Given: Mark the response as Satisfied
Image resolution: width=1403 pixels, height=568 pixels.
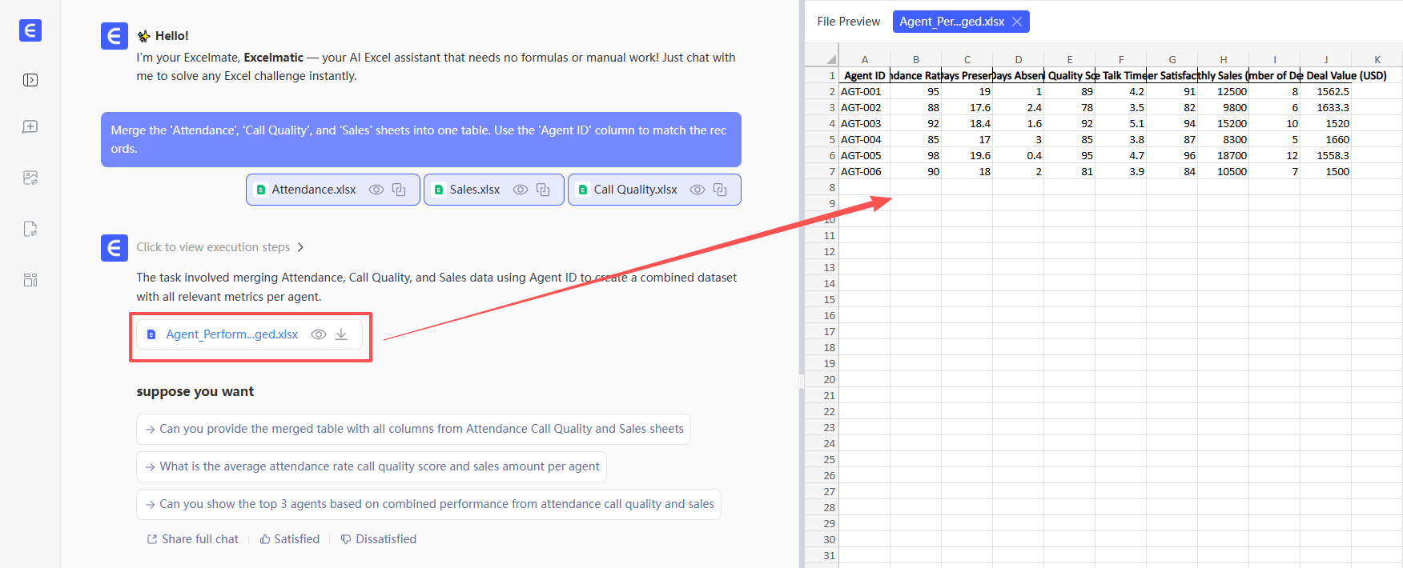Looking at the screenshot, I should point(290,539).
